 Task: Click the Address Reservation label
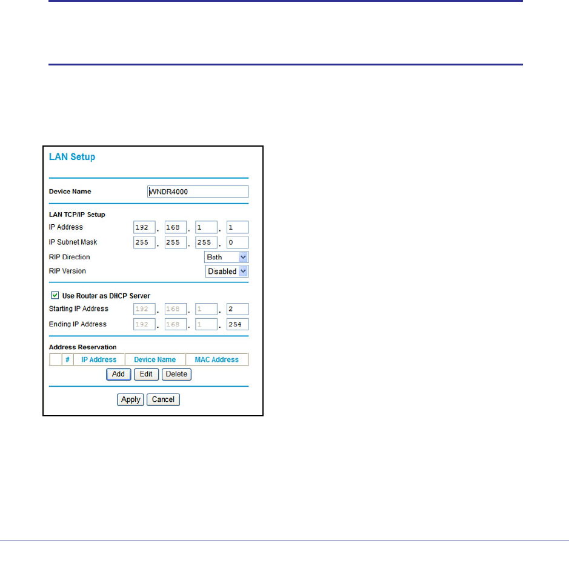point(82,347)
